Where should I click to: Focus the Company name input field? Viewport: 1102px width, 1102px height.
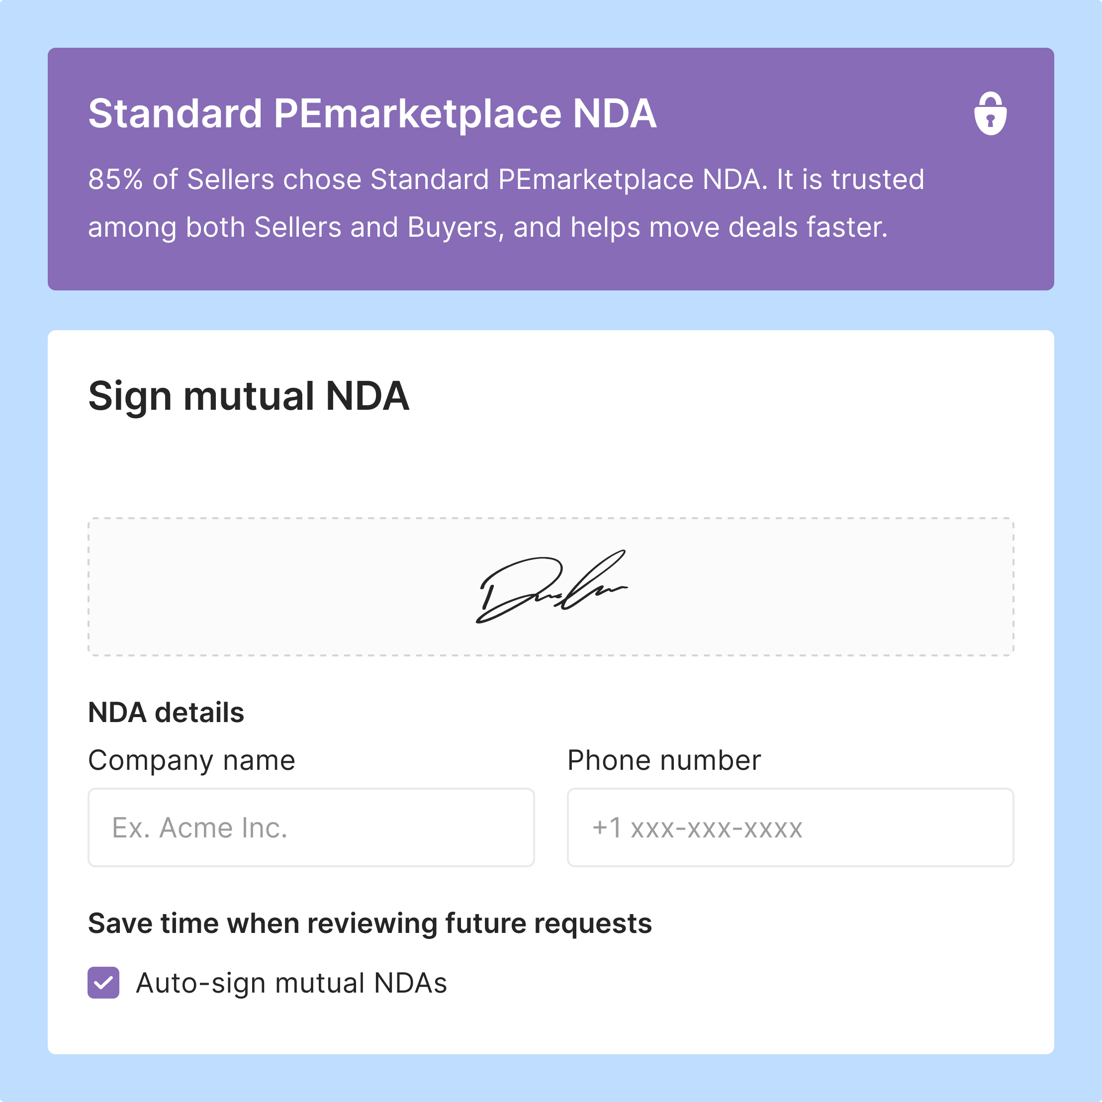click(x=311, y=827)
